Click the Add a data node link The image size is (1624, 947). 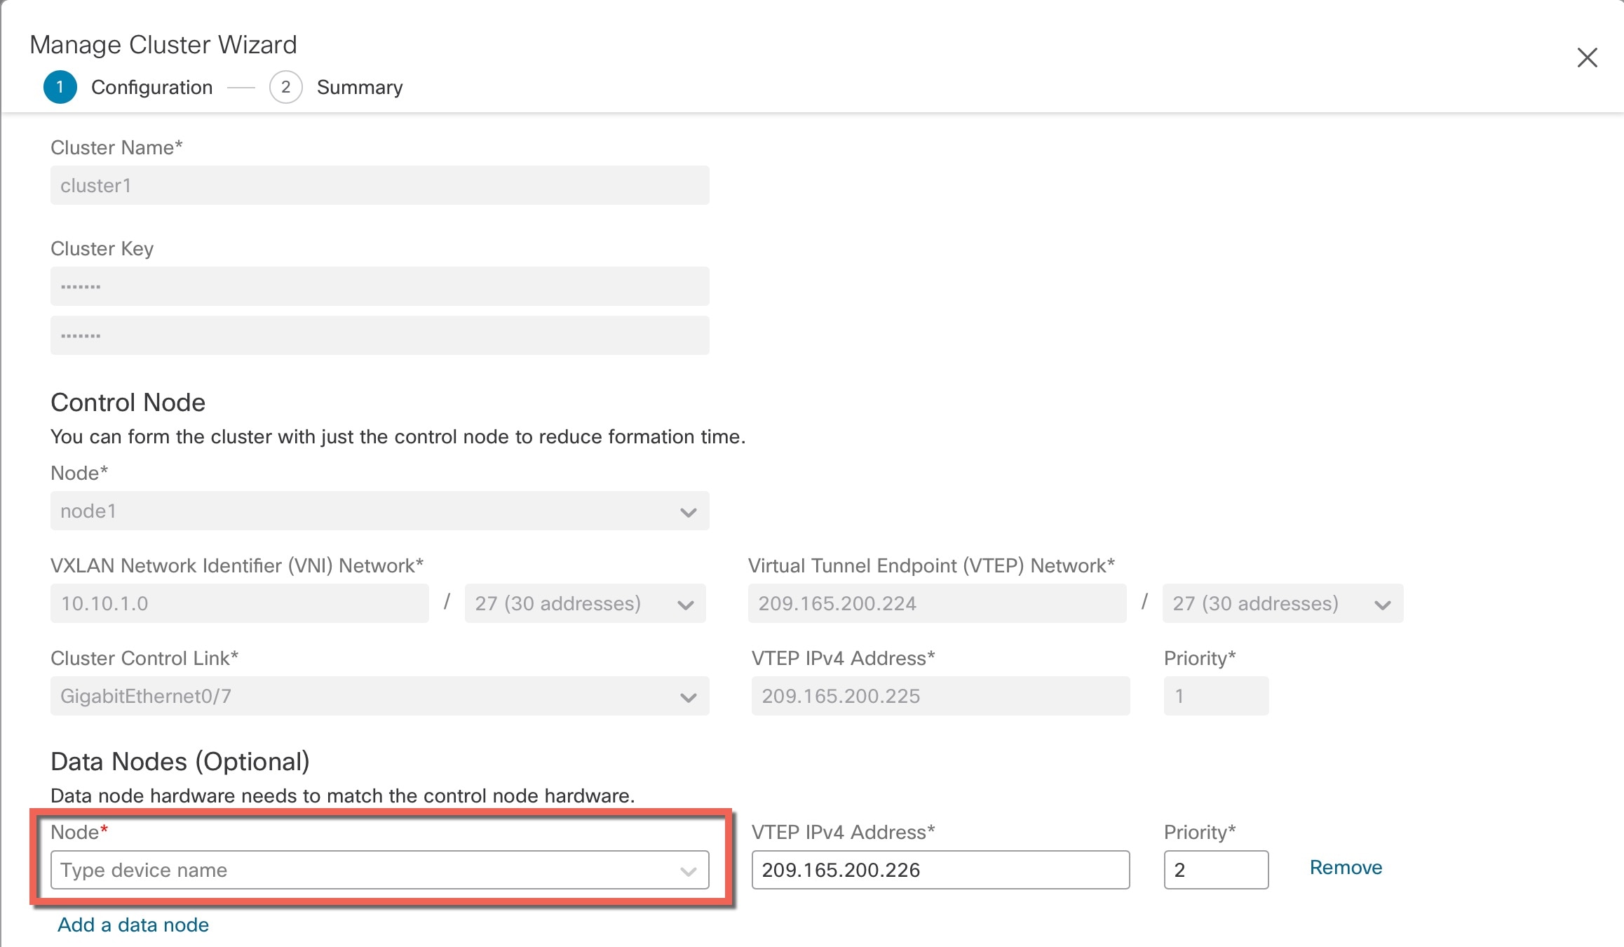(x=132, y=925)
